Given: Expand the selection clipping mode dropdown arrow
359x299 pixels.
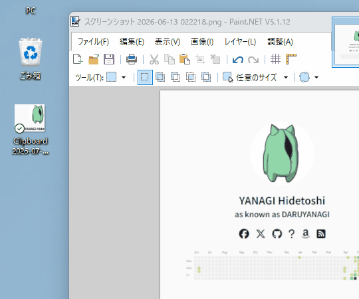Looking at the screenshot, I should coord(316,77).
